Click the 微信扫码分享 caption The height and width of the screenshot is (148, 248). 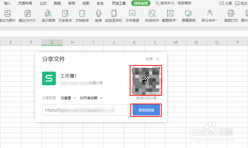pyautogui.click(x=146, y=98)
